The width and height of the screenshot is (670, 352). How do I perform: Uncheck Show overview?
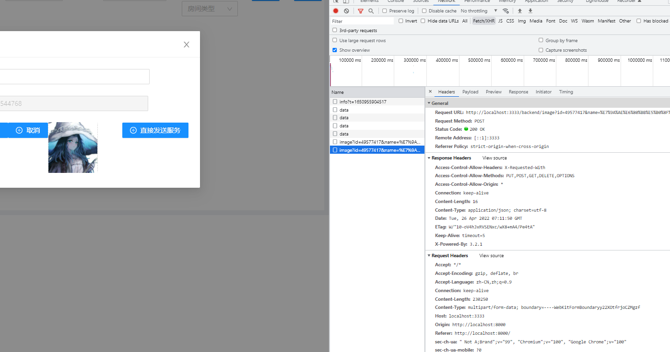tap(335, 50)
